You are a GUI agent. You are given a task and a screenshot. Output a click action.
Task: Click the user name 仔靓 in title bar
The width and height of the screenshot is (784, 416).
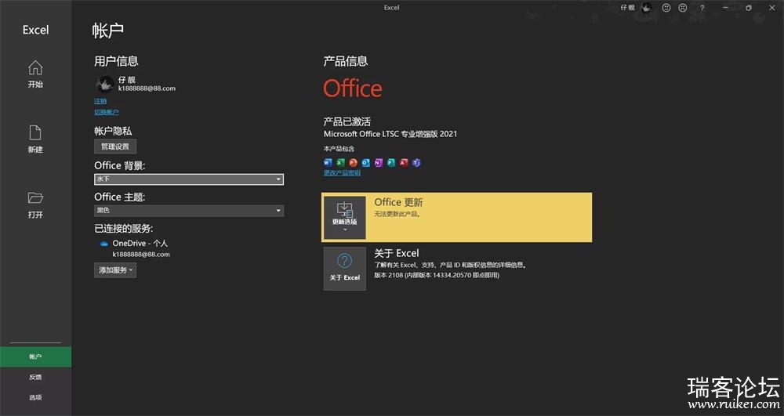(627, 8)
